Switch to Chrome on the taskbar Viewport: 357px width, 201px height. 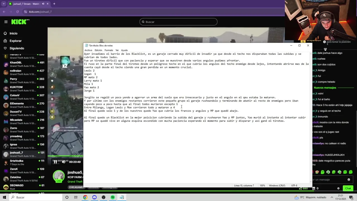85,197
